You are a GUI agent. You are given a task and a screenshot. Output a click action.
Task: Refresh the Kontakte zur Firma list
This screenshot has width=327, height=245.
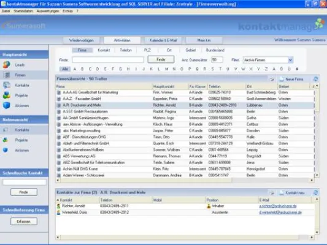click(315, 192)
